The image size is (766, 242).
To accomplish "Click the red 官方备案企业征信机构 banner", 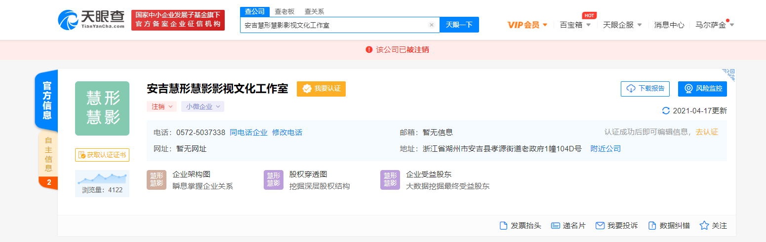I will [178, 20].
